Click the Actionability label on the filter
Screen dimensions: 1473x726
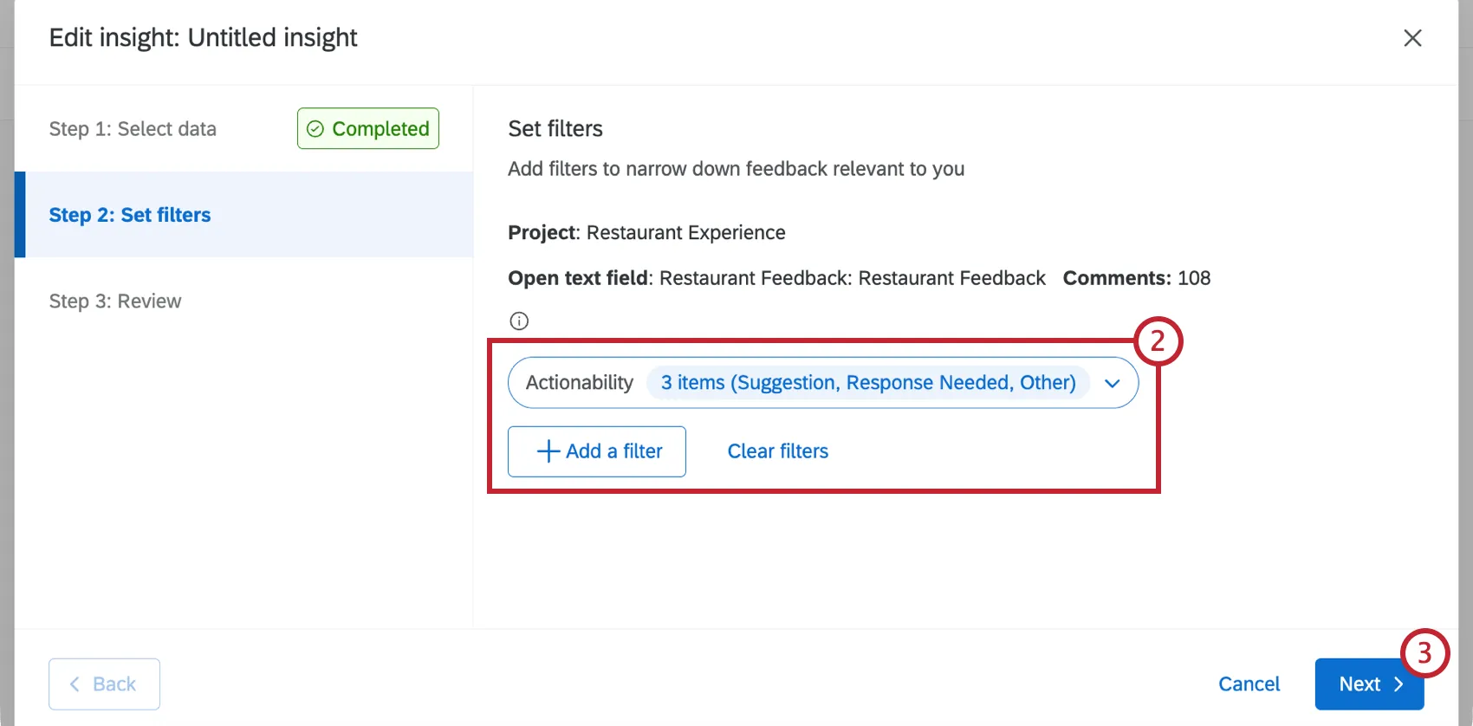579,382
